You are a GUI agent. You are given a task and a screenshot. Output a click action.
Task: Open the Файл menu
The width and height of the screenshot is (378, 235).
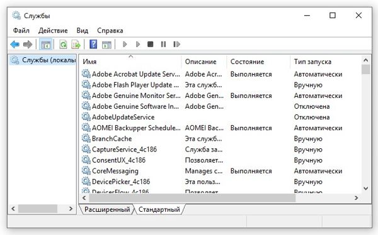(x=21, y=31)
